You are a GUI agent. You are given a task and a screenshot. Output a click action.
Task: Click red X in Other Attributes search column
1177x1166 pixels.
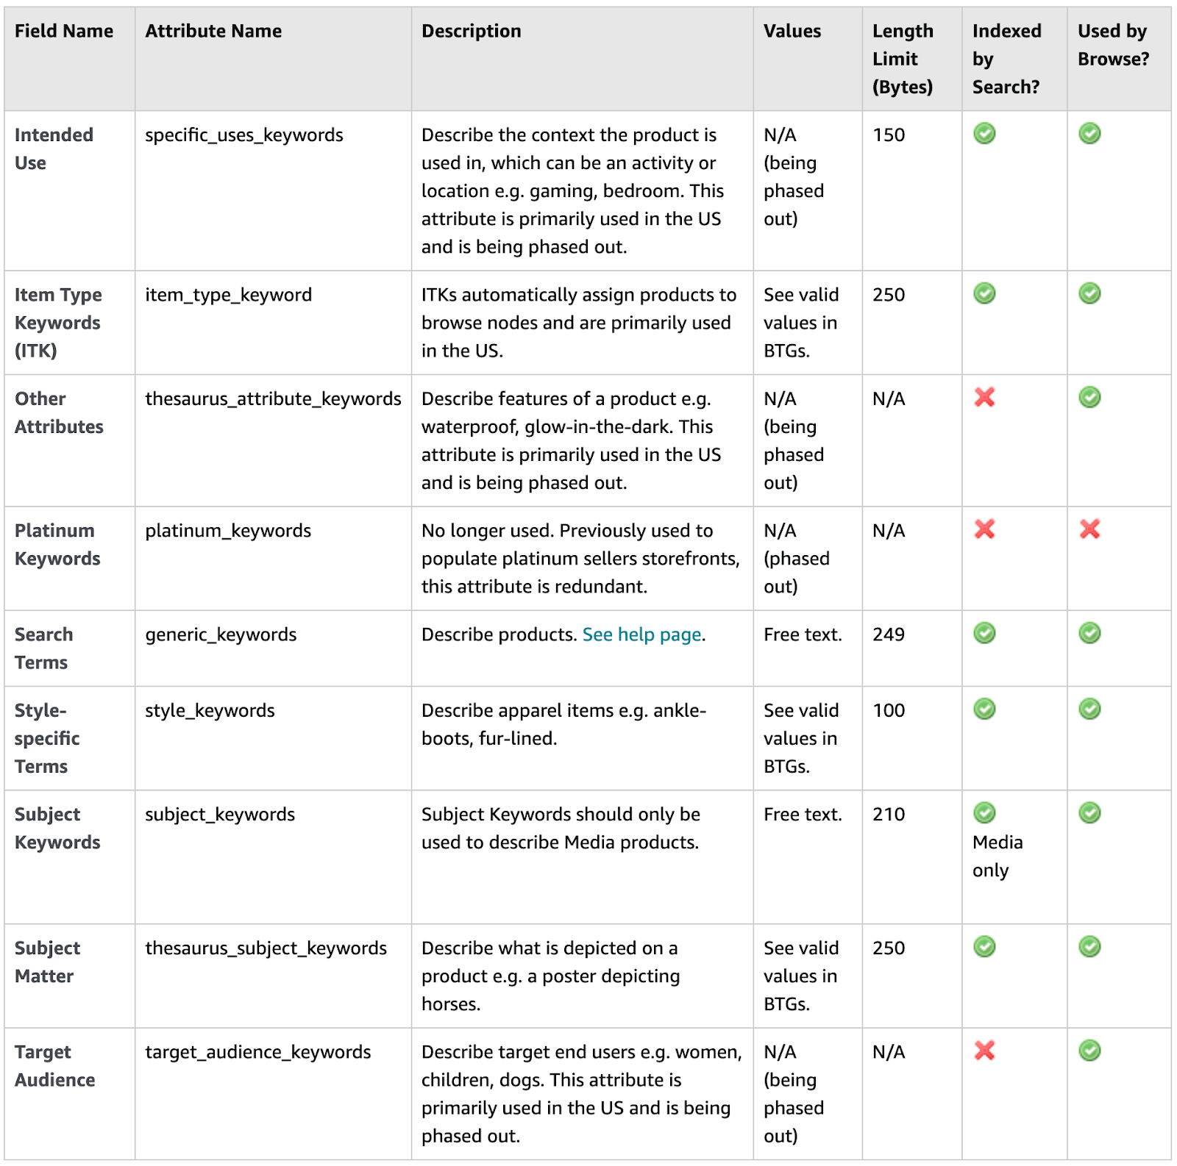tap(984, 398)
